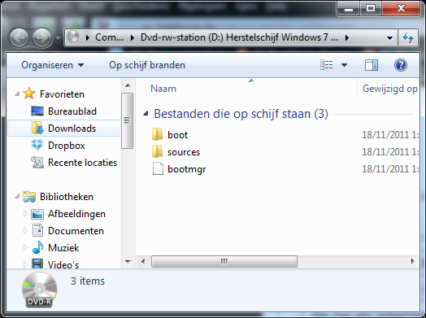Image resolution: width=426 pixels, height=318 pixels.
Task: Collapse the Bibliotheken group
Action: tap(17, 197)
